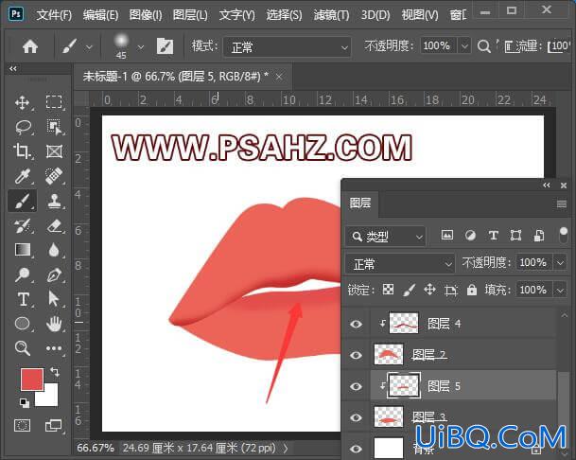Image resolution: width=576 pixels, height=460 pixels.
Task: Select the History Brush tool
Action: pos(22,226)
